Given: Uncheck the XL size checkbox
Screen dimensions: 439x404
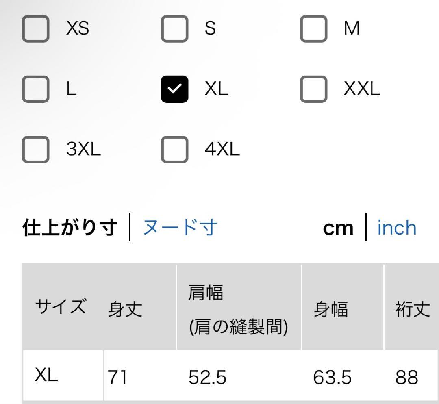Looking at the screenshot, I should click(174, 89).
